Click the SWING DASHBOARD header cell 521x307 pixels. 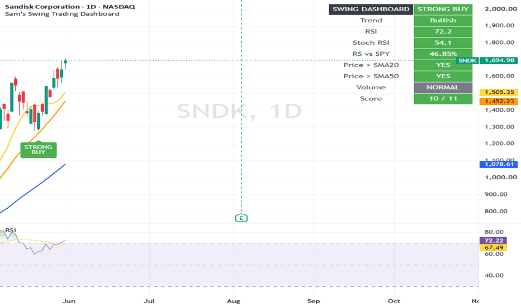click(x=371, y=9)
